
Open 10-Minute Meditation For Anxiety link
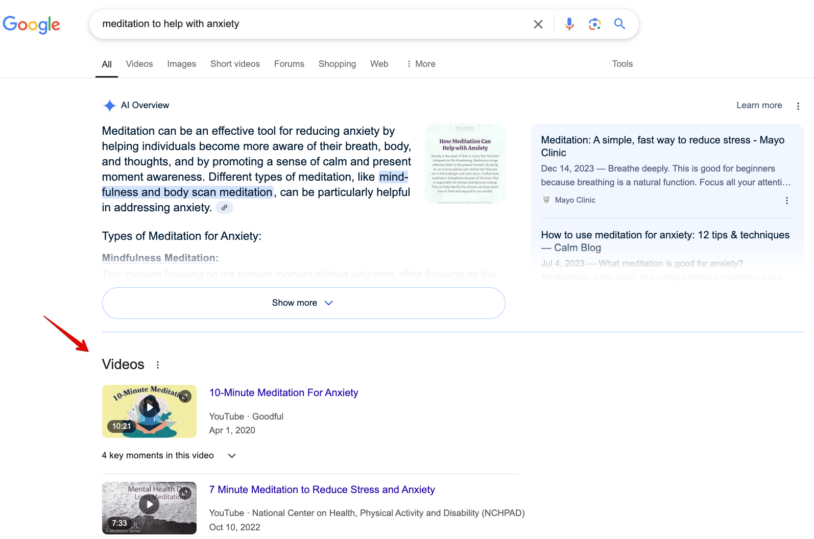point(283,393)
